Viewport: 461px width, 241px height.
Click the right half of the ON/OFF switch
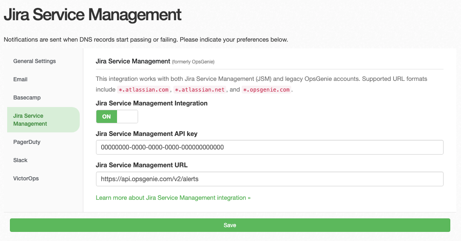(128, 116)
